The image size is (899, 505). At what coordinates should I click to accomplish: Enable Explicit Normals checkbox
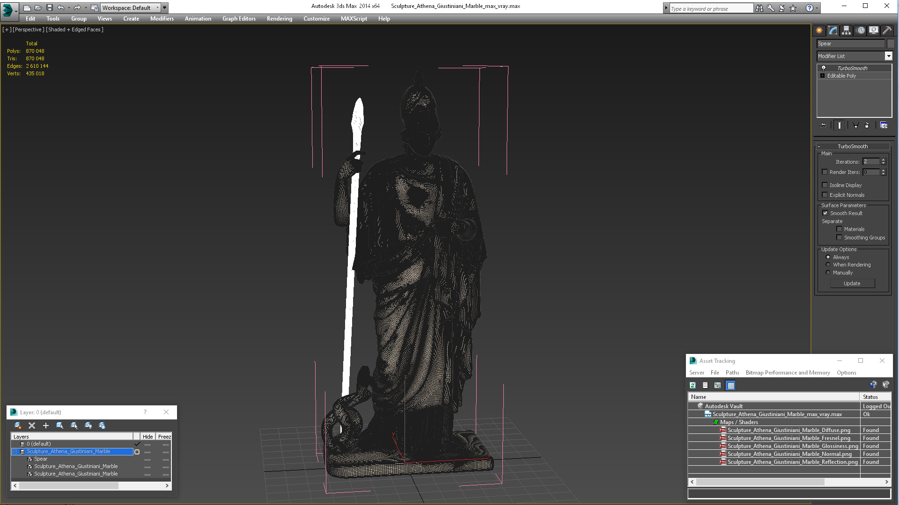click(825, 195)
